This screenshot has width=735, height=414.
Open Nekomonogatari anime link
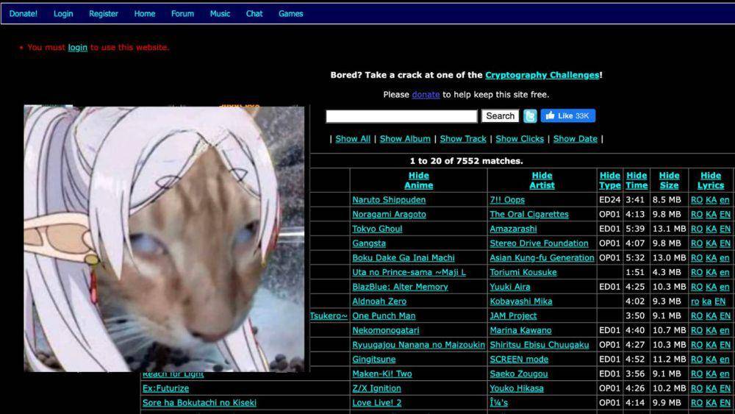click(386, 331)
